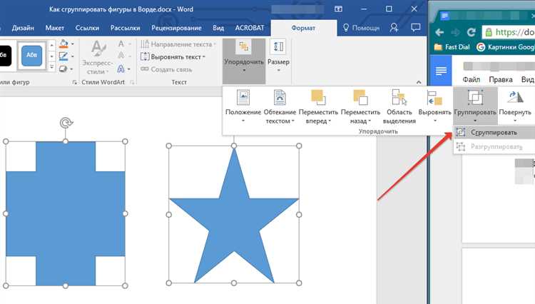
Task: Click Направление текста text direction
Action: (178, 44)
